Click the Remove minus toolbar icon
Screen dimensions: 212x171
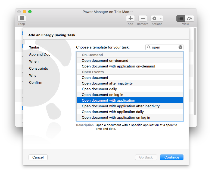143,18
